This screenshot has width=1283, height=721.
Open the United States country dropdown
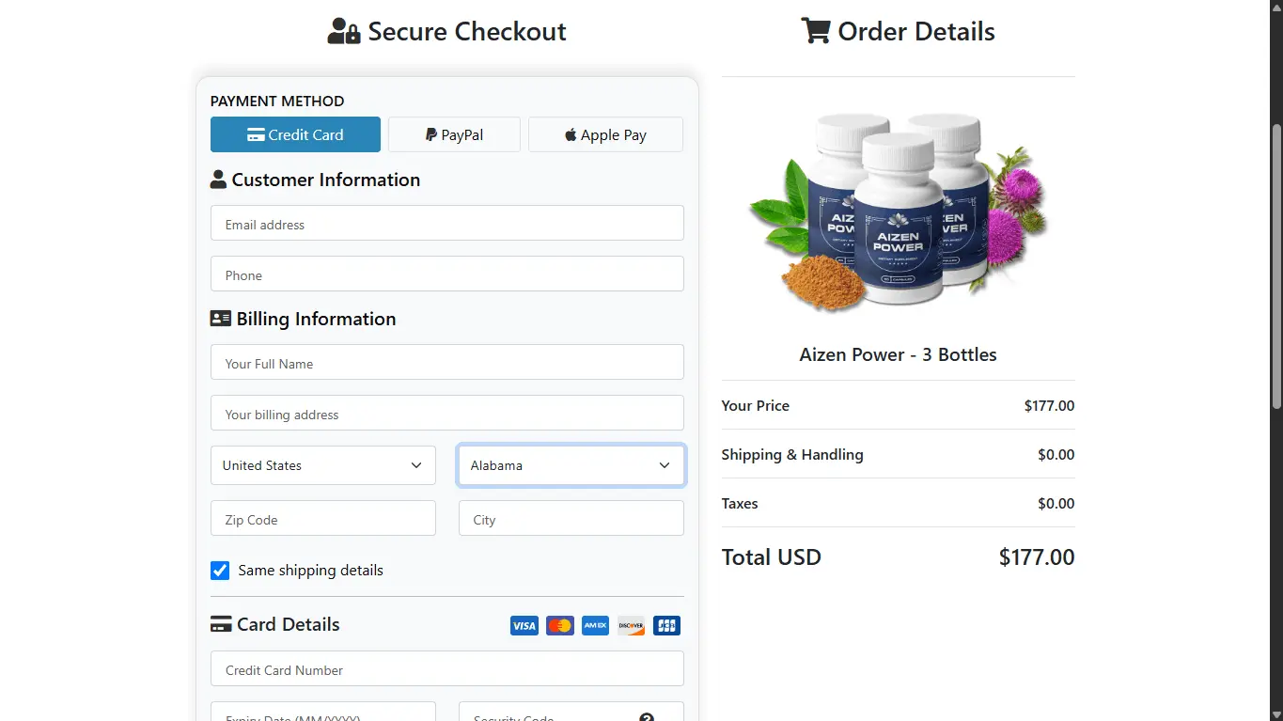pos(323,465)
